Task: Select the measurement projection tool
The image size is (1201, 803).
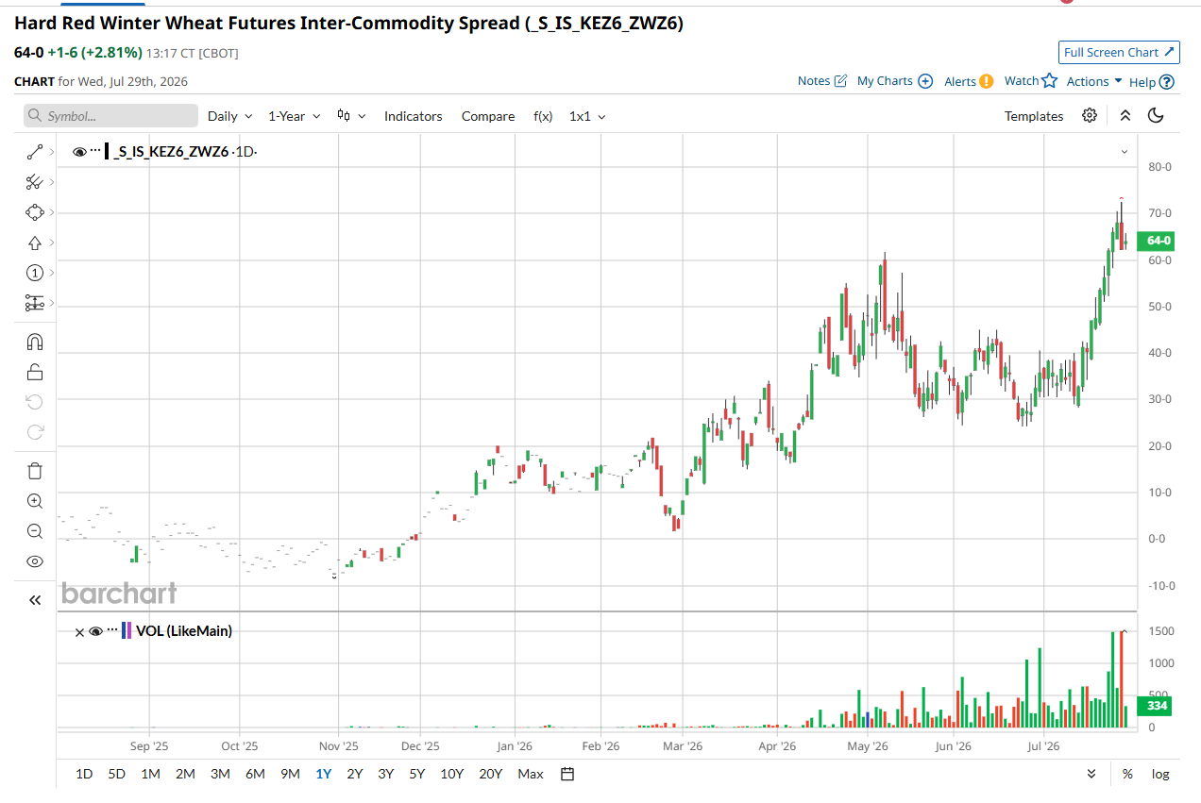Action: coord(35,303)
